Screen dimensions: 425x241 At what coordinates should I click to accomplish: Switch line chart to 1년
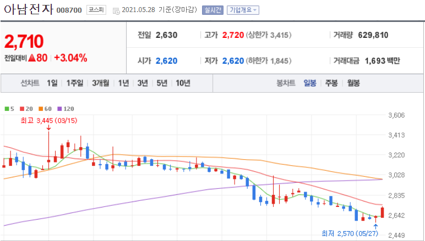(124, 83)
